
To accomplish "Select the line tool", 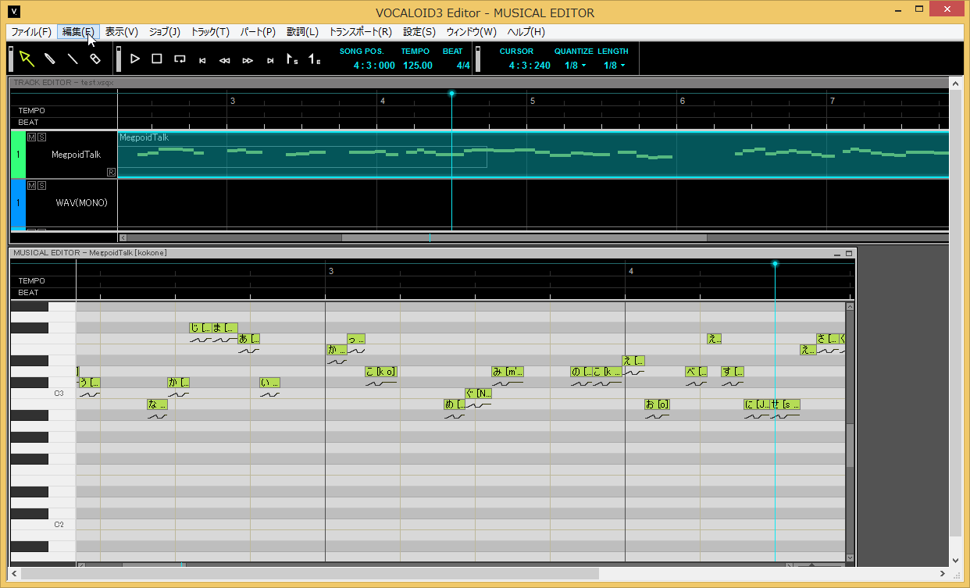I will [72, 59].
